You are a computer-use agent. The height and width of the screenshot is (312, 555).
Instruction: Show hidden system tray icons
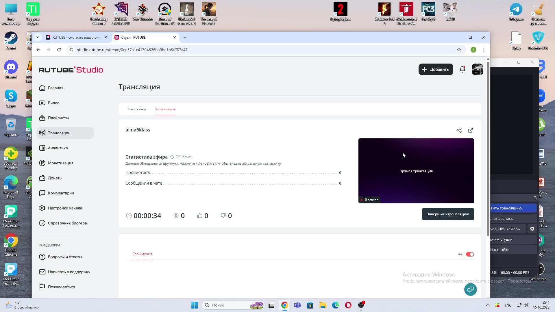pos(488,305)
